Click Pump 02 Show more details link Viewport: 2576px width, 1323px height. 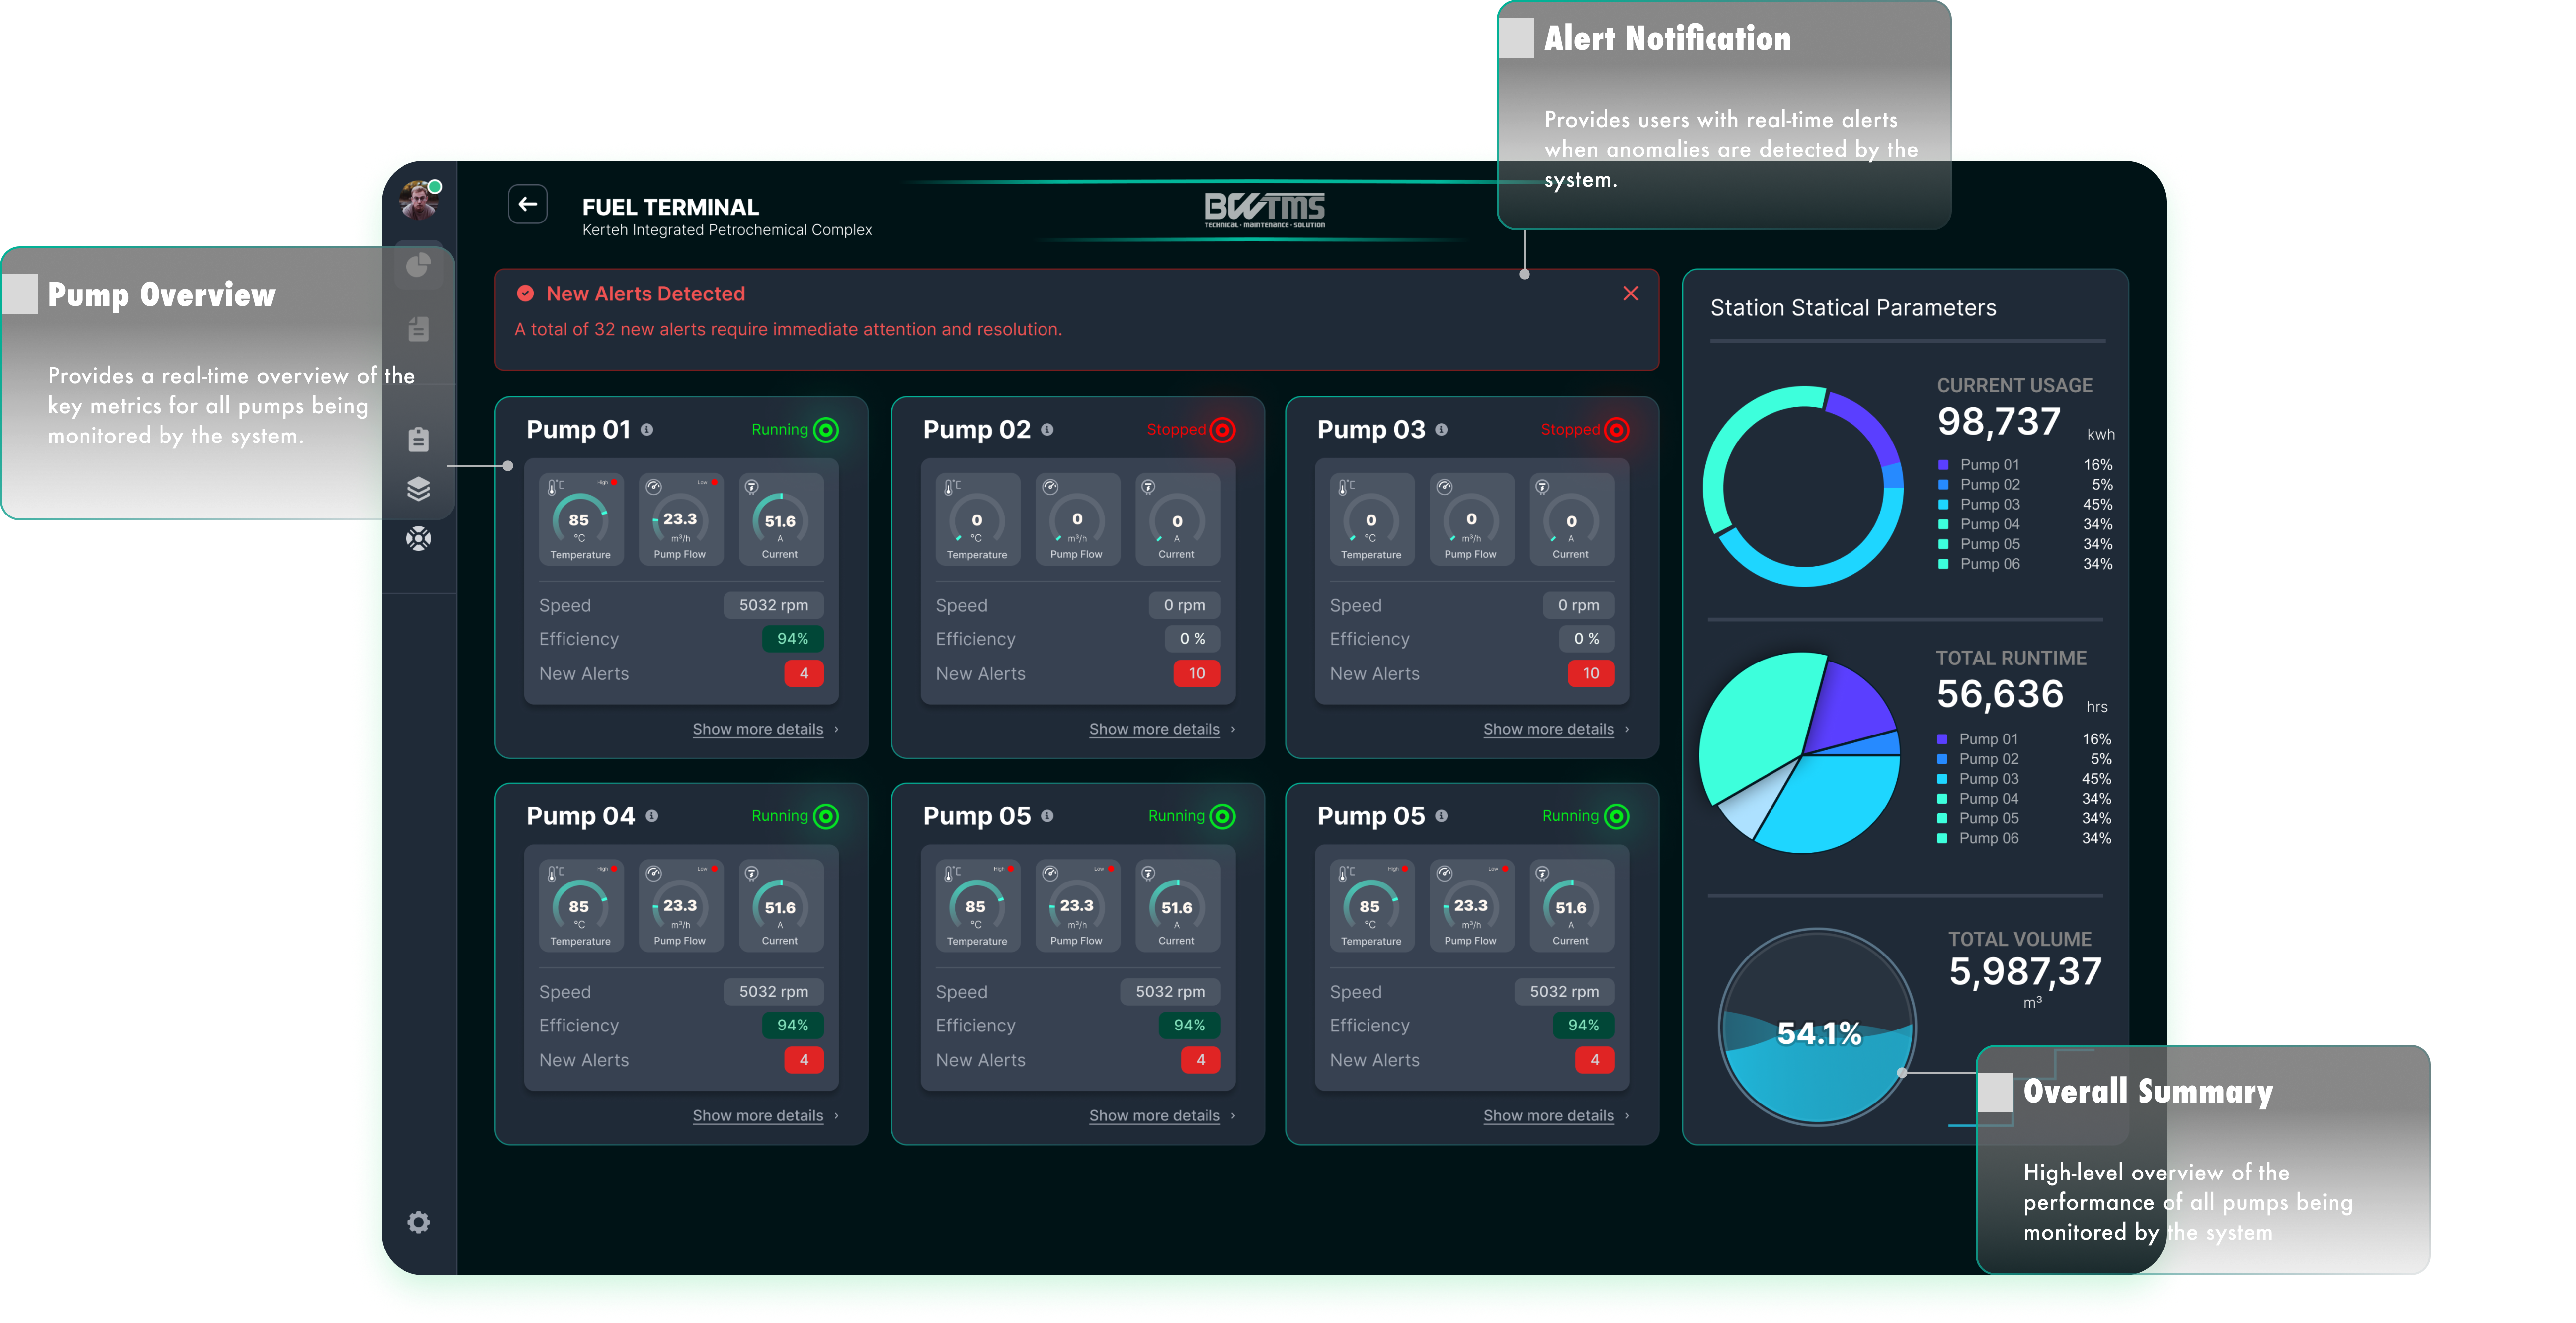[1154, 730]
